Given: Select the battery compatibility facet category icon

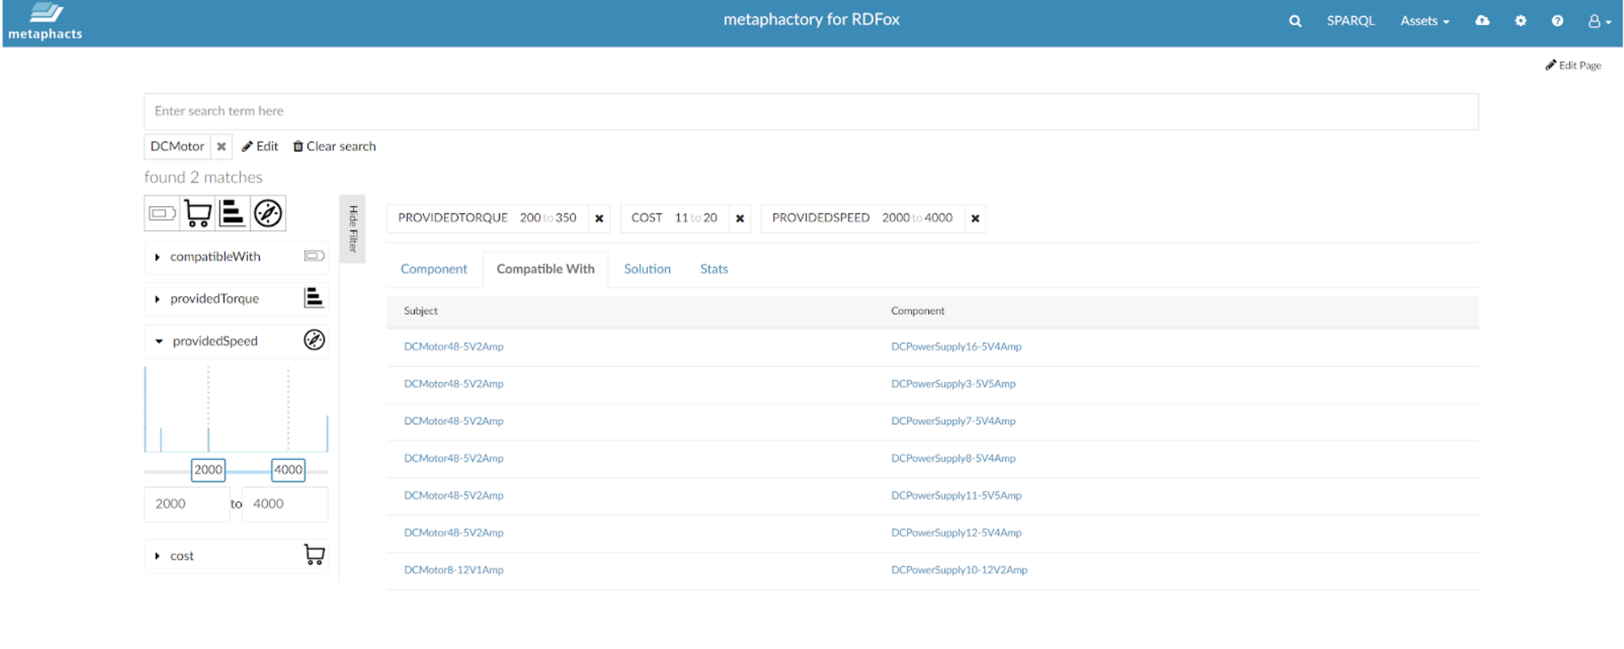Looking at the screenshot, I should pos(162,213).
